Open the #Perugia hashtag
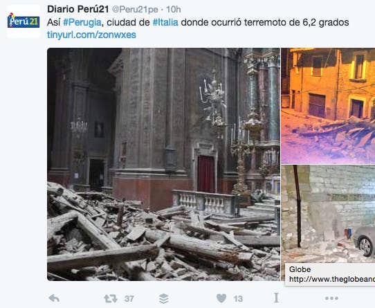 (82, 23)
